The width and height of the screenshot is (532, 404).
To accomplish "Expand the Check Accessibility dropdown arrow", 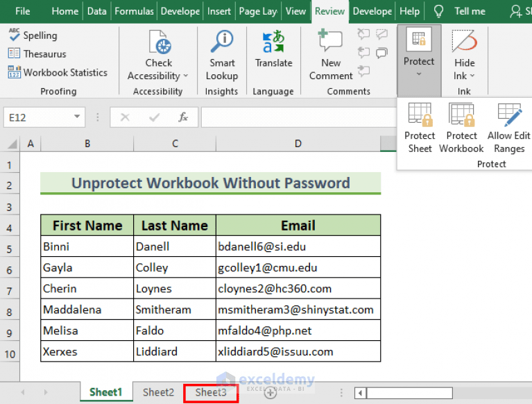I will click(x=186, y=76).
